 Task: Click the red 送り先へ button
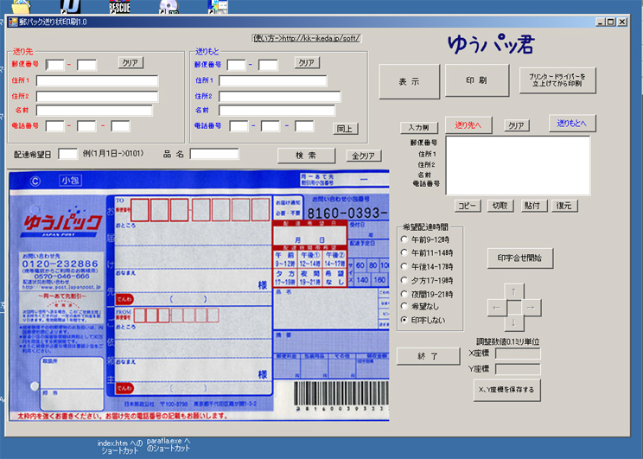468,125
